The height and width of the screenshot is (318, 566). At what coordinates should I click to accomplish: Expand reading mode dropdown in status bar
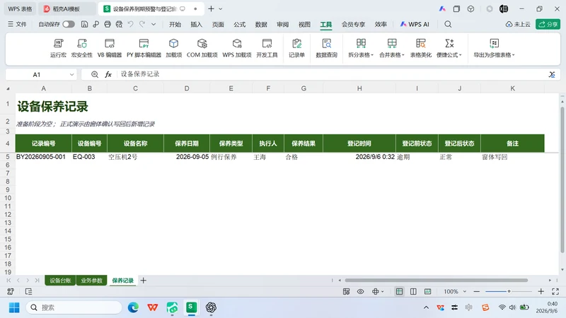[383, 291]
